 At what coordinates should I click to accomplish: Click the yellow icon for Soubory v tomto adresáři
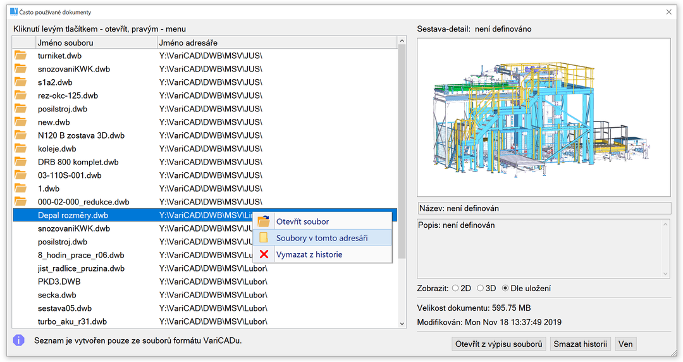tap(264, 238)
